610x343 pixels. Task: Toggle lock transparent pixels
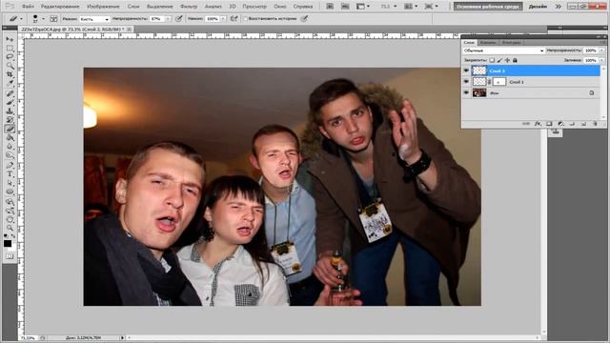pyautogui.click(x=492, y=60)
